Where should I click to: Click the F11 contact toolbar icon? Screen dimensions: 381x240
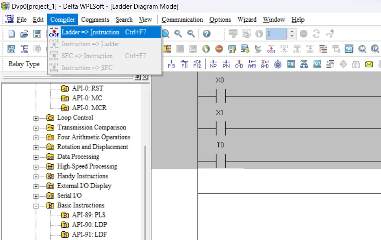point(184,64)
